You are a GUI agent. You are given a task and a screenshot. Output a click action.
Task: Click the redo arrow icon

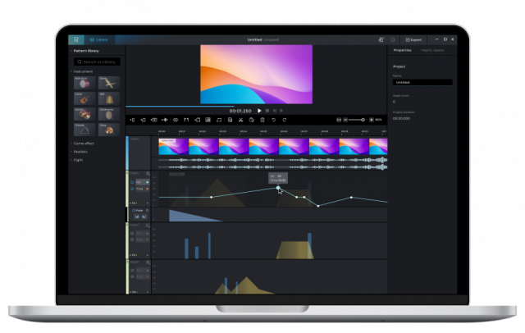point(285,120)
